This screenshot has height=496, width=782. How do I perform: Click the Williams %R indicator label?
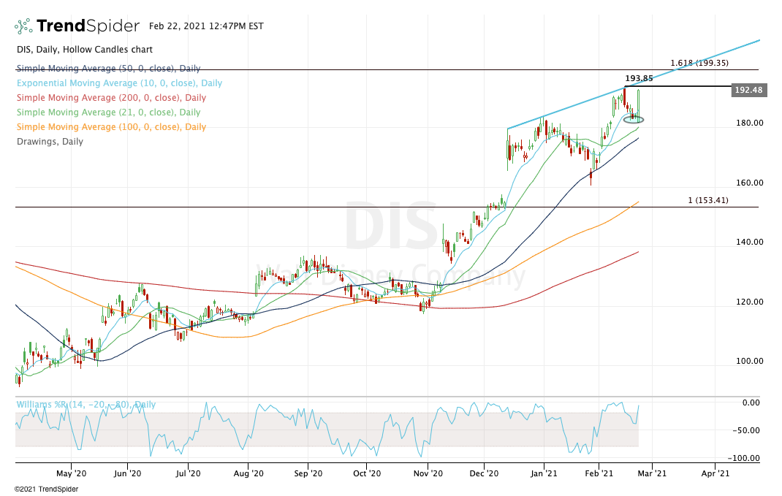86,404
